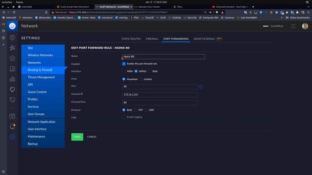Switch to Channel content YouTube browser tab
The image size is (312, 175).
click(x=231, y=7)
